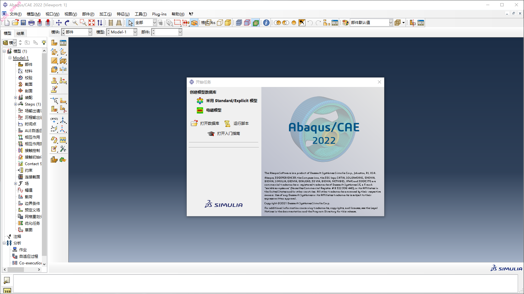Create model with Standard/Explicit 模型

point(227,101)
